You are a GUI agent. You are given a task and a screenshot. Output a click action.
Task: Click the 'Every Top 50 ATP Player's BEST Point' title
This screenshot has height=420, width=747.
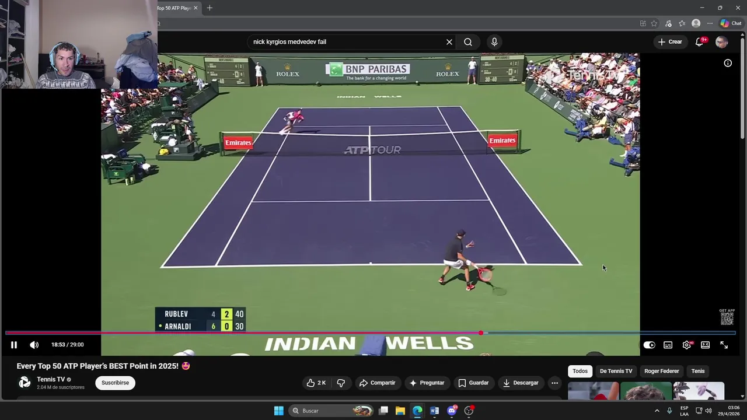coord(103,366)
